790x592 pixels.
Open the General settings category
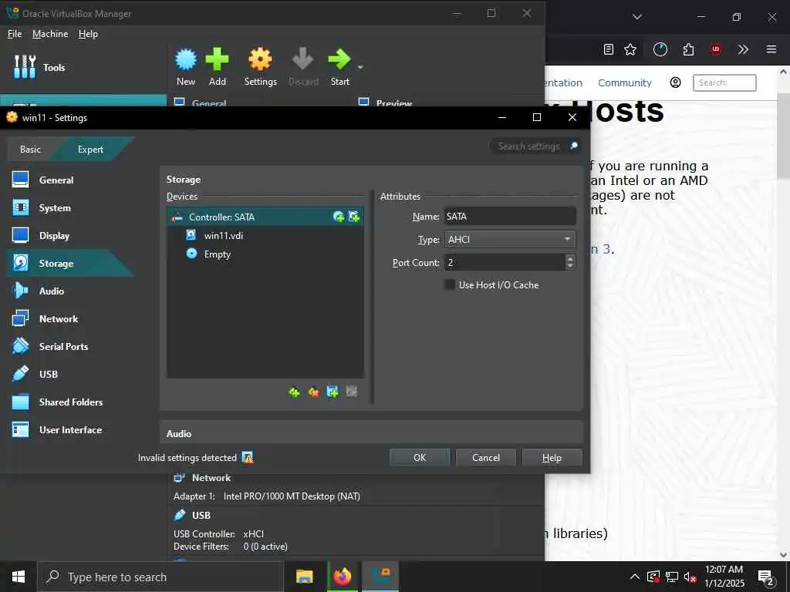(56, 180)
